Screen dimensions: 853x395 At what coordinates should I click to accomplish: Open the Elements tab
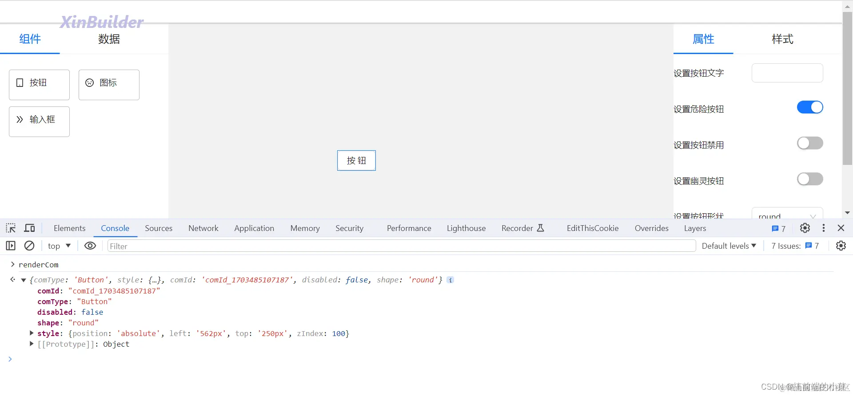tap(69, 228)
